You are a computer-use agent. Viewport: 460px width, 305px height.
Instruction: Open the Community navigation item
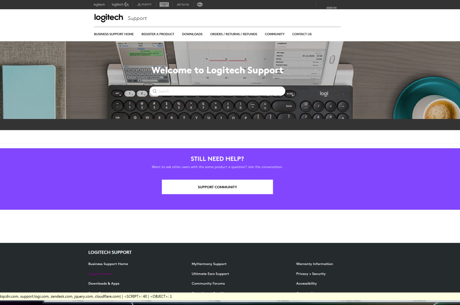pos(275,34)
